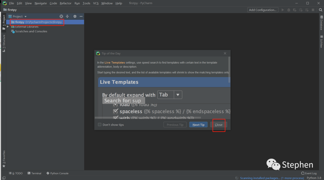Open the Help menu
324x180 pixels.
[118, 3]
